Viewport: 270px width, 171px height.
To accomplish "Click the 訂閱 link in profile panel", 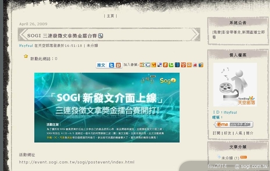I will tap(216, 133).
